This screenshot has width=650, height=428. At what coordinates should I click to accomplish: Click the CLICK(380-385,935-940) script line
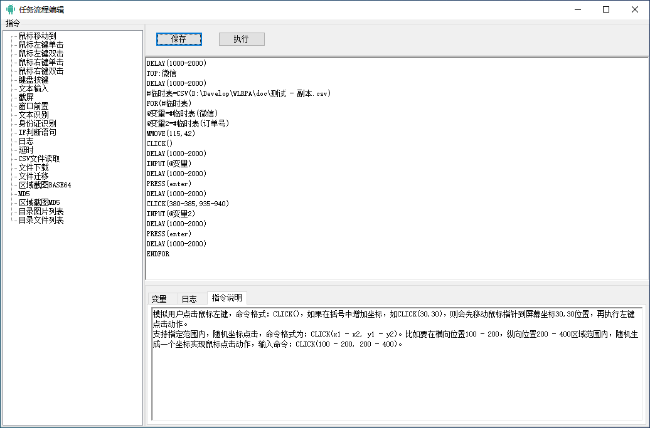(188, 204)
